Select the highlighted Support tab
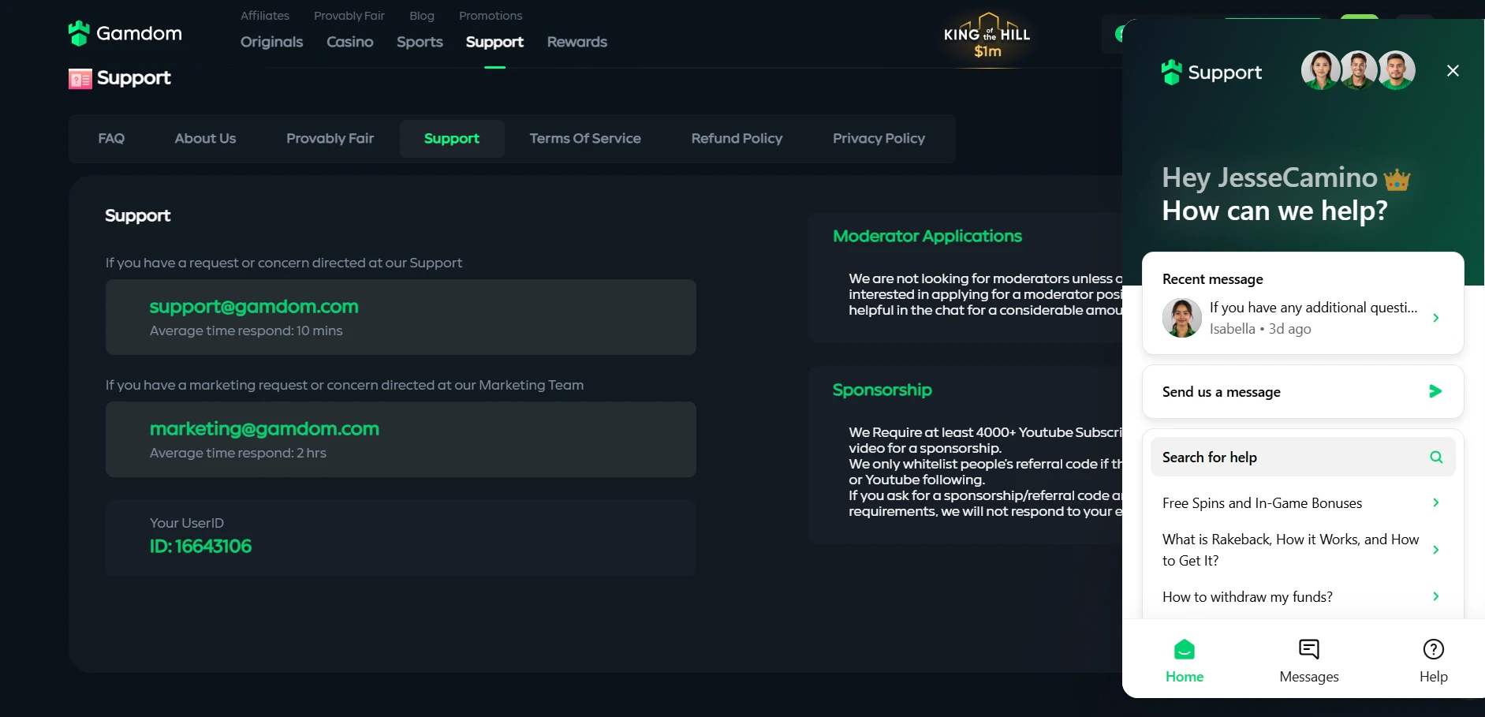The width and height of the screenshot is (1485, 717). click(x=452, y=139)
